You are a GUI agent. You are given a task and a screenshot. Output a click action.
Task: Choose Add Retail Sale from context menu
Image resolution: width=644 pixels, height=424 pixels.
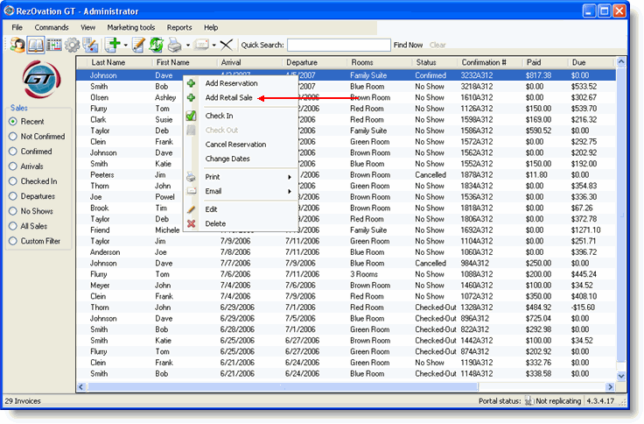tap(228, 98)
